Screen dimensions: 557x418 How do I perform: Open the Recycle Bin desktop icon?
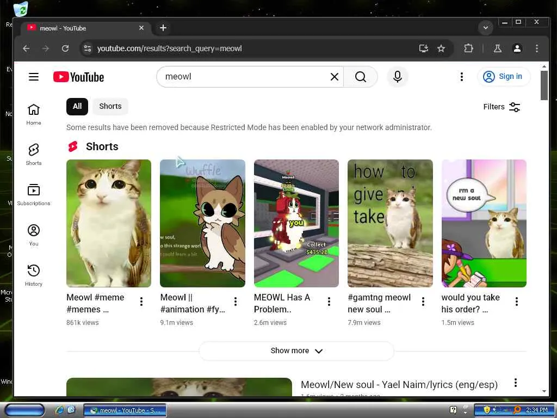(x=21, y=9)
